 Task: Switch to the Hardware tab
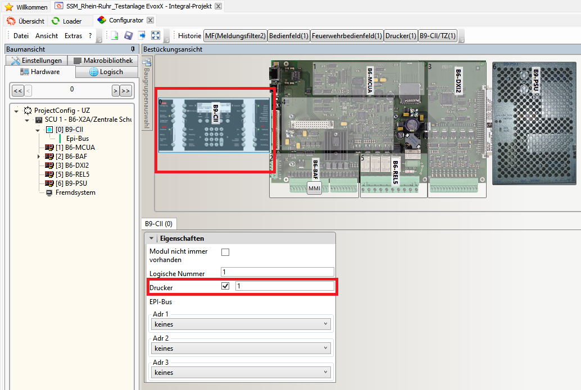(40, 72)
